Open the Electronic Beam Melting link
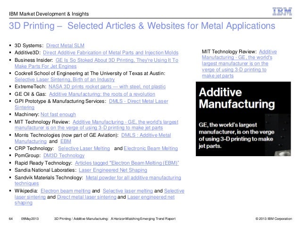This screenshot has height=226, width=301. click(150, 149)
